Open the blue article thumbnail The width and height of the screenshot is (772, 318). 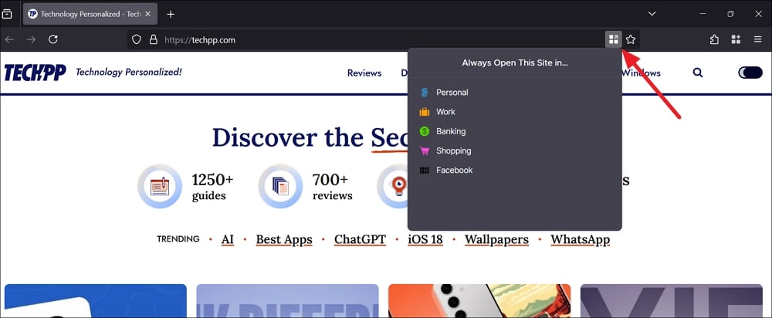click(96, 301)
